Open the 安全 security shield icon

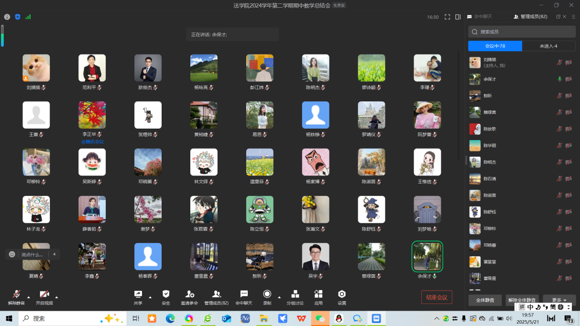coord(166,294)
